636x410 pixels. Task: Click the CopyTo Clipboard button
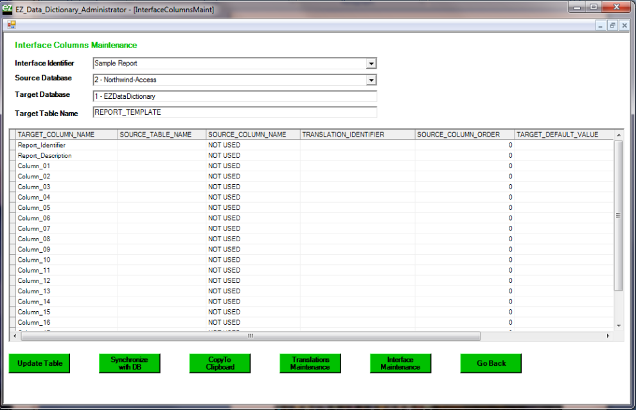point(220,363)
